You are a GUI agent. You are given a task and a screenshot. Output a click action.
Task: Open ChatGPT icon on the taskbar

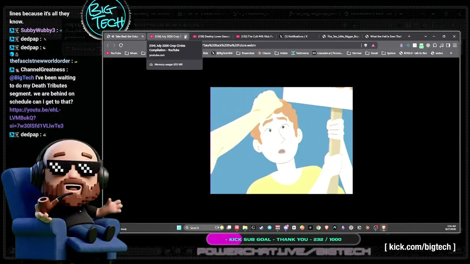click(x=351, y=228)
